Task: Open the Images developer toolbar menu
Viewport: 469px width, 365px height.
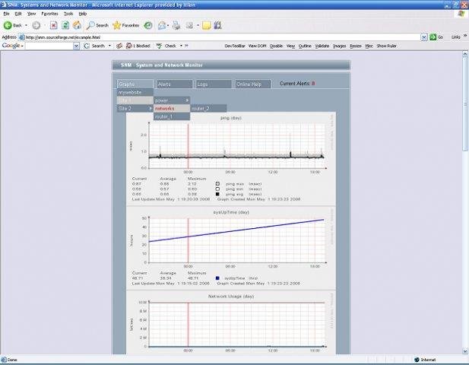Action: coord(340,46)
